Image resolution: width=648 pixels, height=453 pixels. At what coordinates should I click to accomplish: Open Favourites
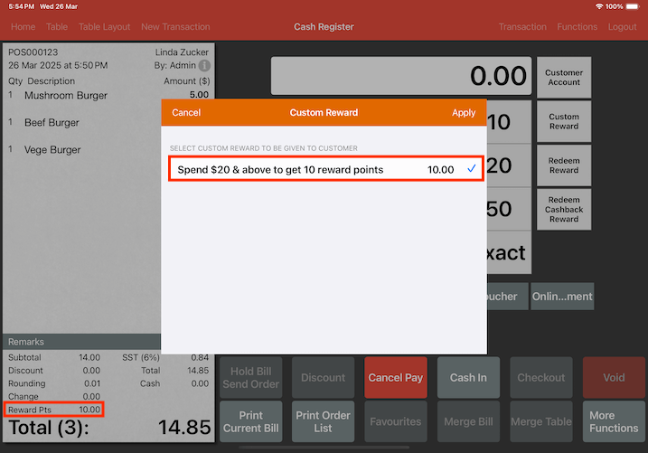[x=396, y=421]
